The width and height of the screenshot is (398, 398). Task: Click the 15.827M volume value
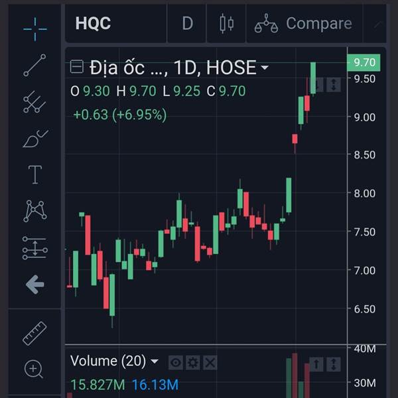(98, 385)
